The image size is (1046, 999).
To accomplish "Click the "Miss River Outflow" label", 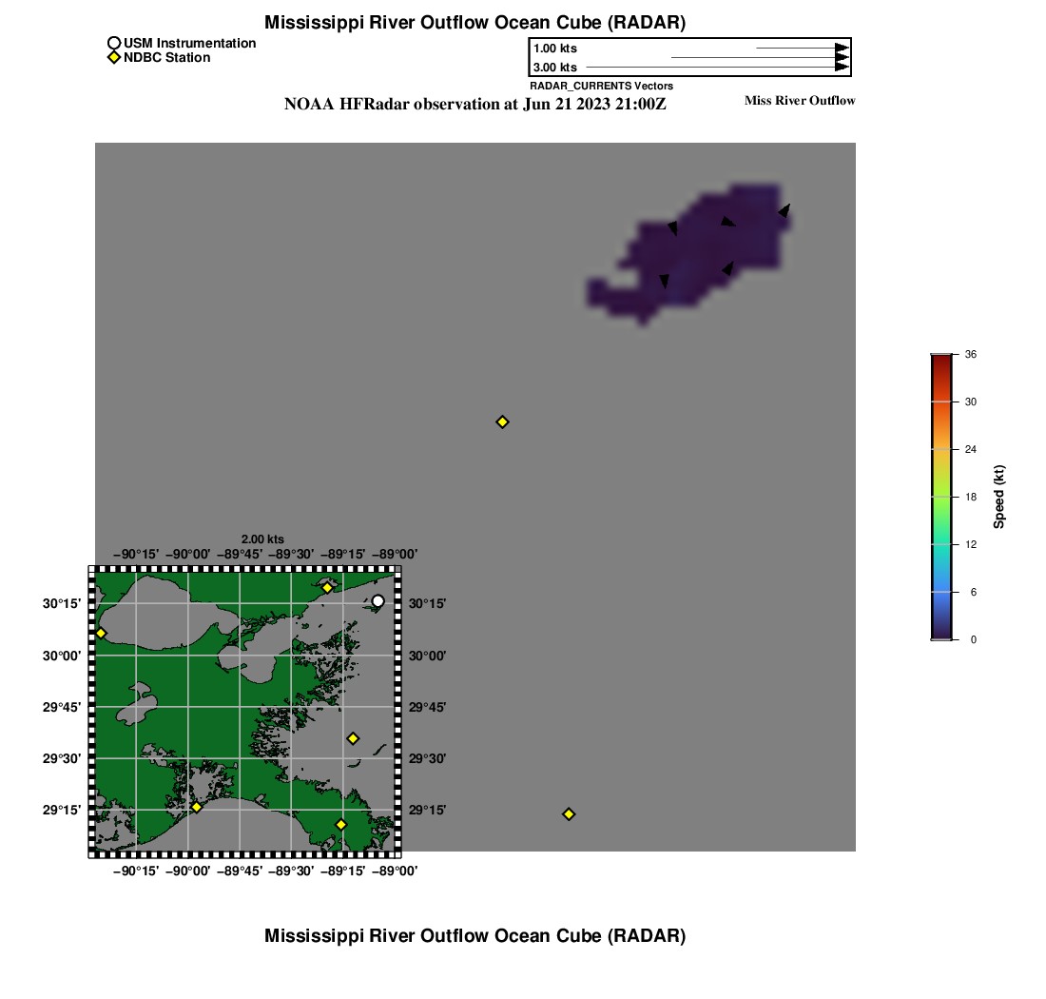I will pos(799,101).
